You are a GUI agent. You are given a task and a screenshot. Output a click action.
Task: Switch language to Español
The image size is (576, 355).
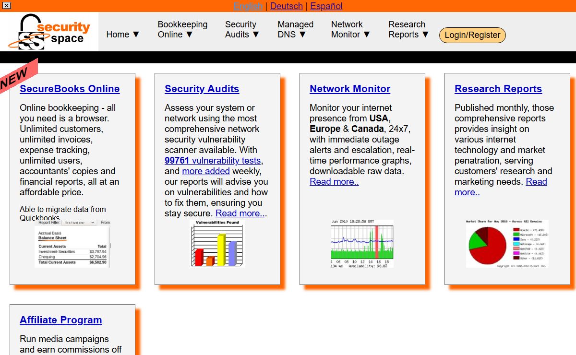tap(326, 6)
